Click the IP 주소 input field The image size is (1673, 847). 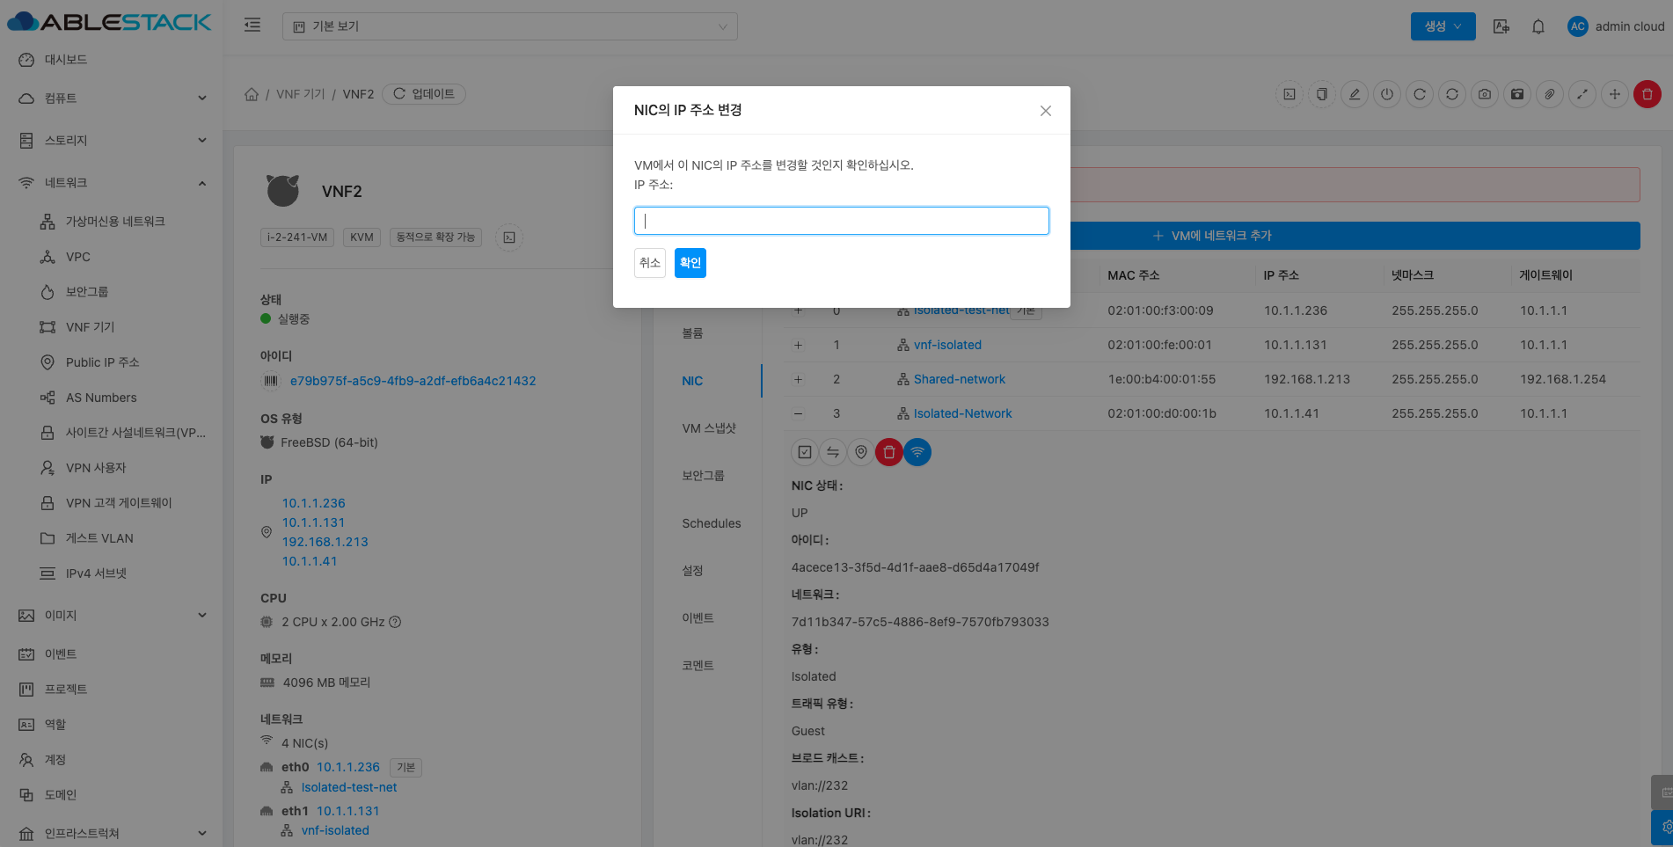coord(841,221)
